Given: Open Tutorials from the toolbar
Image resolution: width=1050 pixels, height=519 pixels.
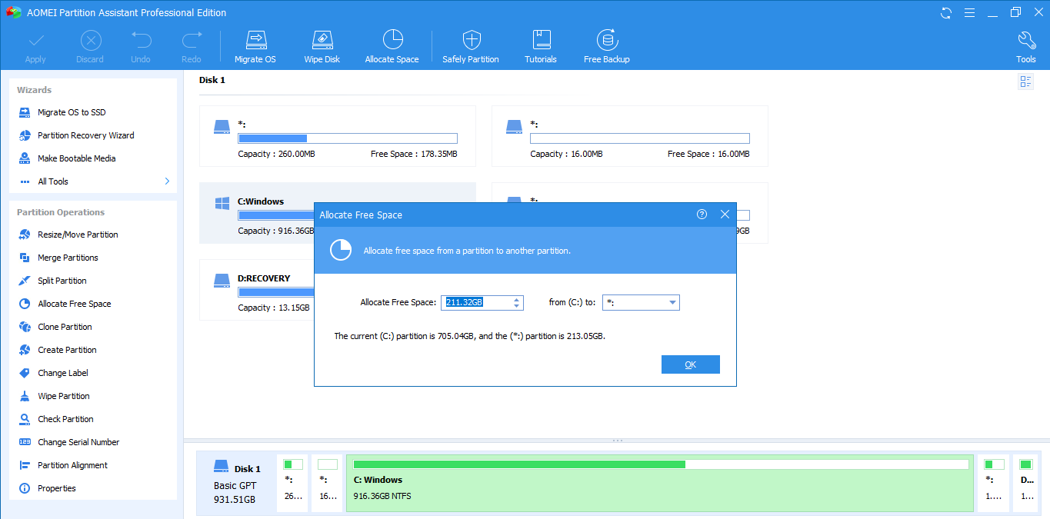Looking at the screenshot, I should [541, 47].
